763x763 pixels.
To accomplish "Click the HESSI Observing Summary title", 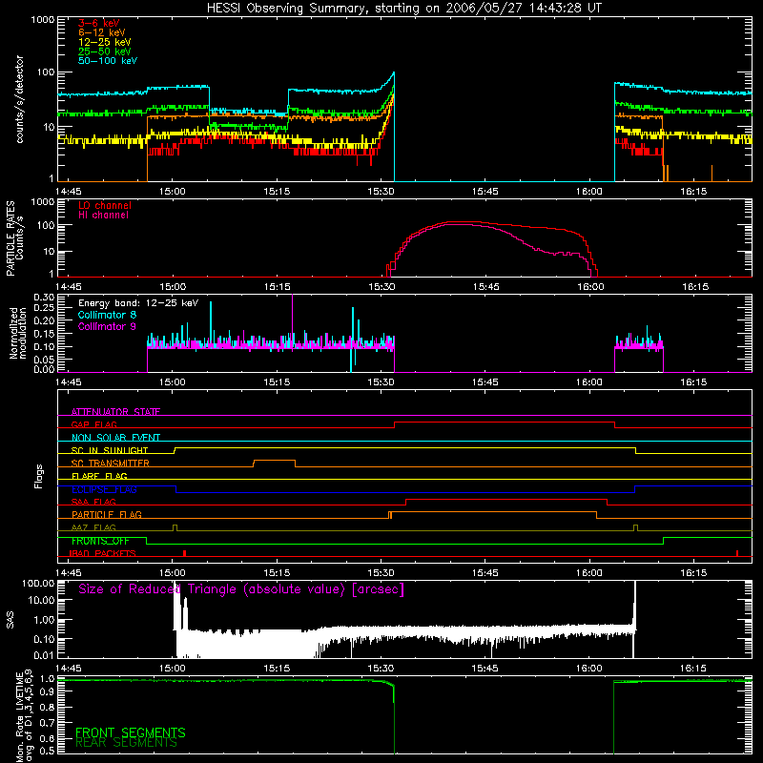I will click(404, 9).
